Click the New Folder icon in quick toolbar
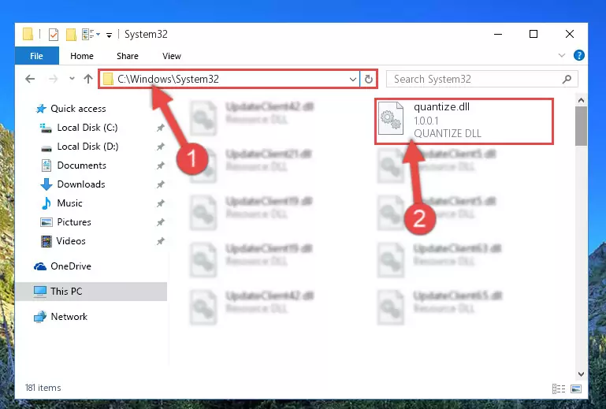The image size is (606, 409). (71, 35)
